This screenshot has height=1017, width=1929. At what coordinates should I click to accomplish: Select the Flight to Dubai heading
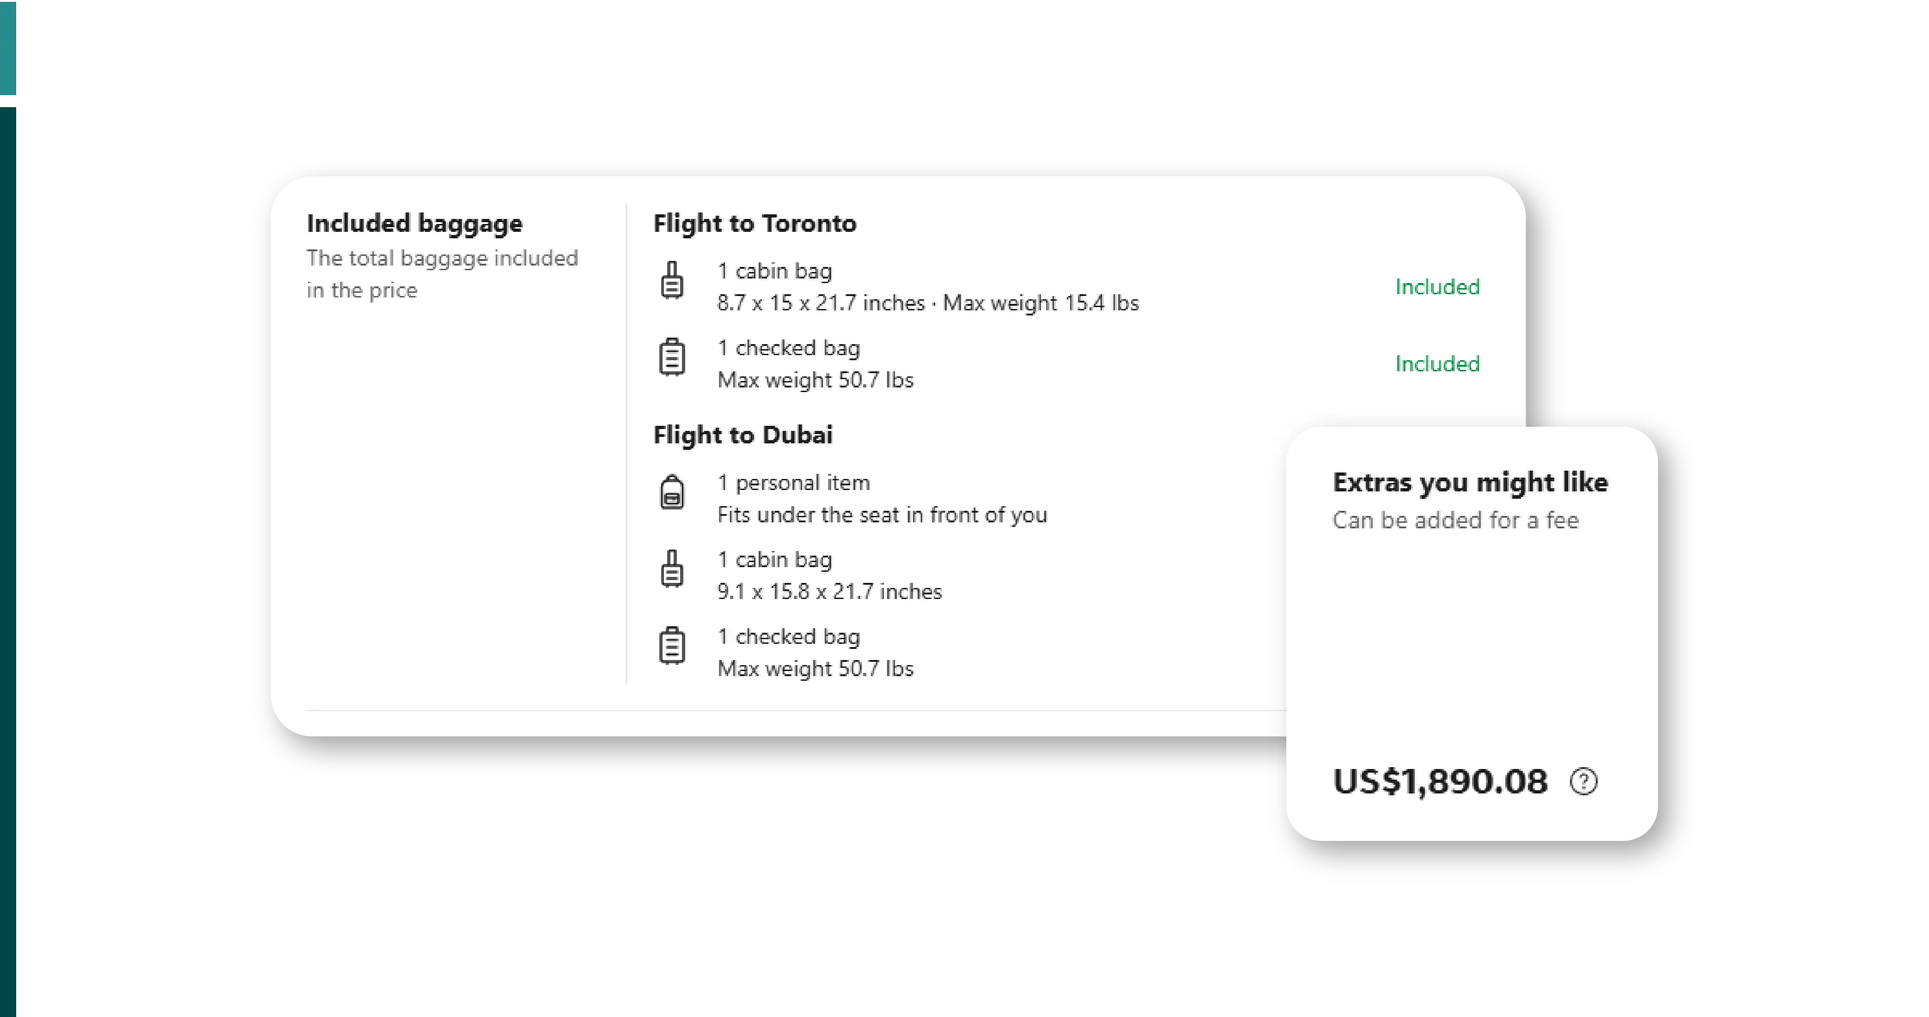[x=742, y=435]
